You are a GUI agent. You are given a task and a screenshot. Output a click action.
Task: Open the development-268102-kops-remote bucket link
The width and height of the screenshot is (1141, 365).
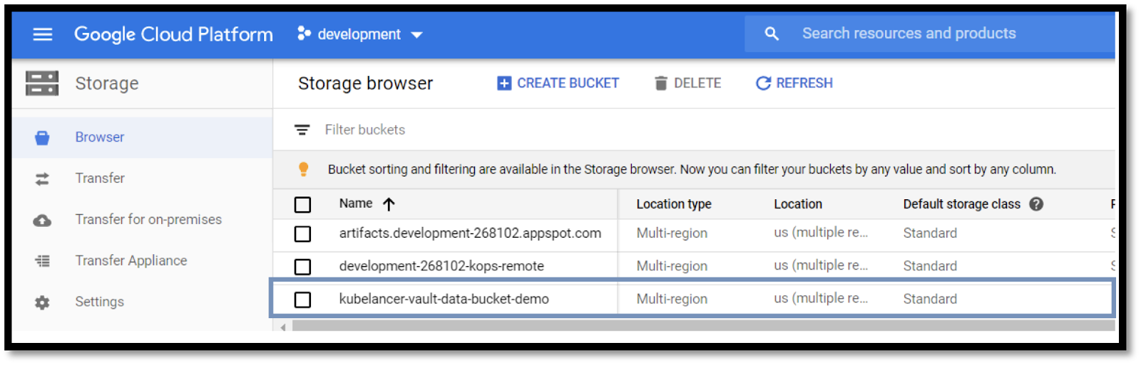click(x=441, y=266)
